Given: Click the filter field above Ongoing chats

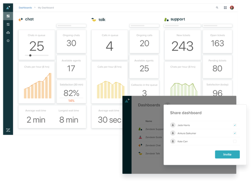Looking at the screenshot, I should click(71, 26).
